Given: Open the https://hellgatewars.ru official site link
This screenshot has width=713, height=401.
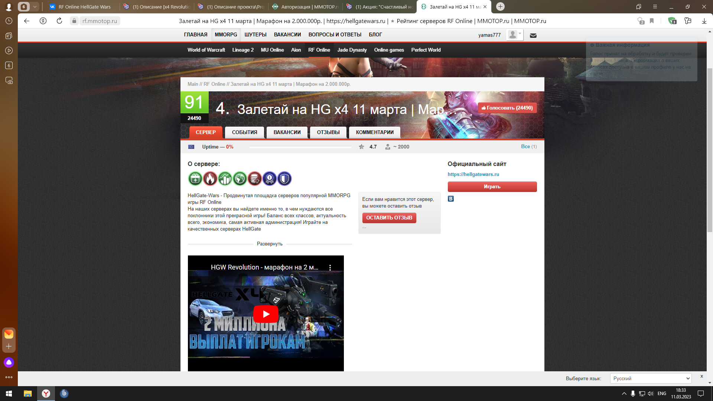Looking at the screenshot, I should point(473,174).
